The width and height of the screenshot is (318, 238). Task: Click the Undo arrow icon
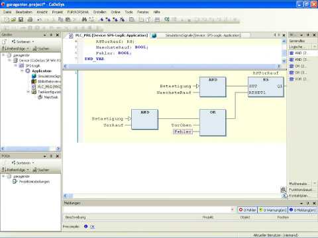coord(39,20)
